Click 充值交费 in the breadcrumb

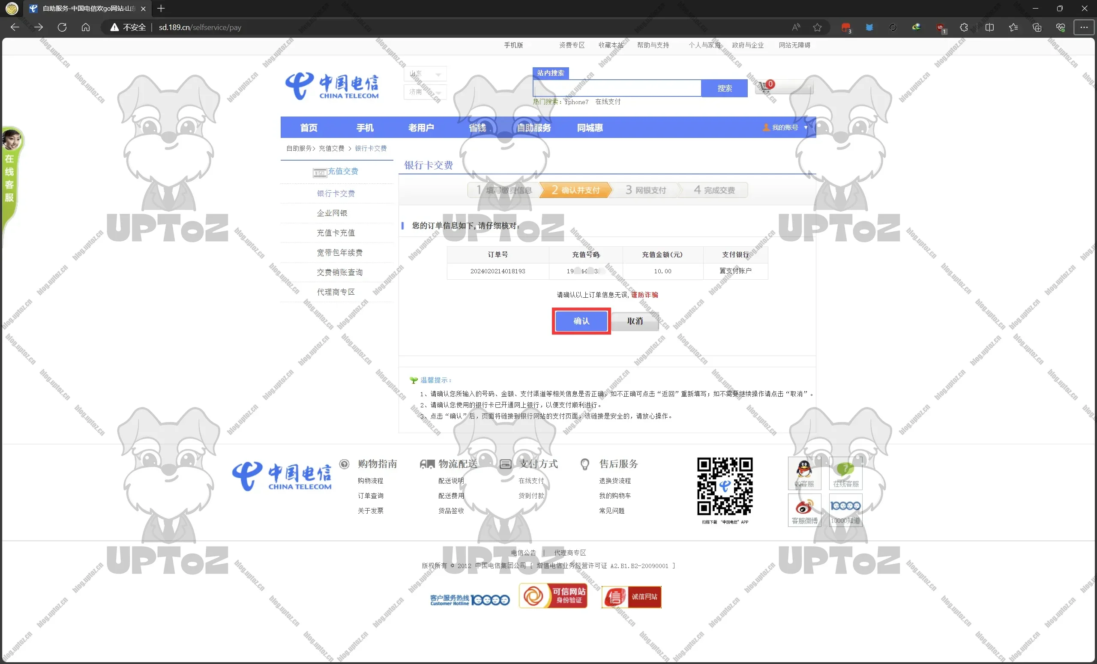[331, 148]
